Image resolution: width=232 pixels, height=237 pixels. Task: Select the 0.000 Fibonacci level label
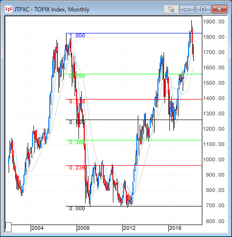(77, 208)
